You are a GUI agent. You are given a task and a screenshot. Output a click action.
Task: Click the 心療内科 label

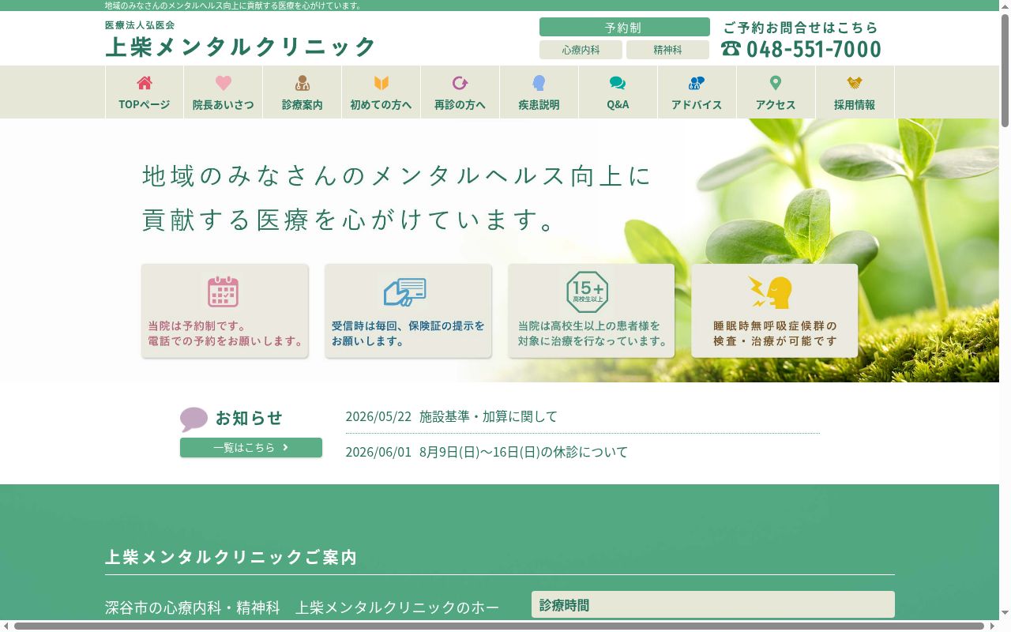click(x=581, y=50)
